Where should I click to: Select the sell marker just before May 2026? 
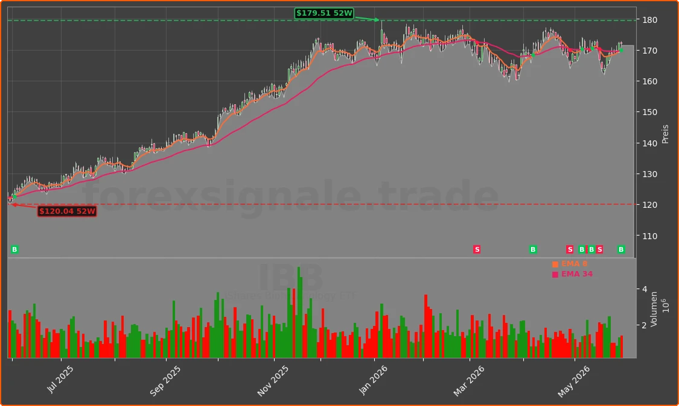pyautogui.click(x=570, y=249)
